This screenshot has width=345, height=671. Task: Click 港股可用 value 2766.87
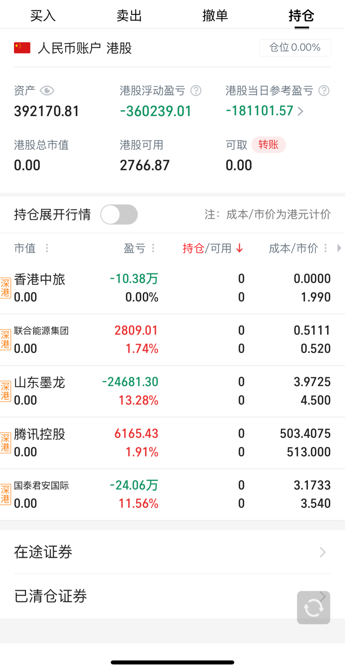click(x=145, y=165)
